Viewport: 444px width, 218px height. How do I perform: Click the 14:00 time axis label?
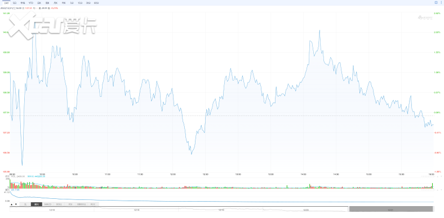(x=303, y=175)
